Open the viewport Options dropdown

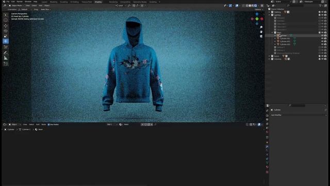[x=259, y=10]
